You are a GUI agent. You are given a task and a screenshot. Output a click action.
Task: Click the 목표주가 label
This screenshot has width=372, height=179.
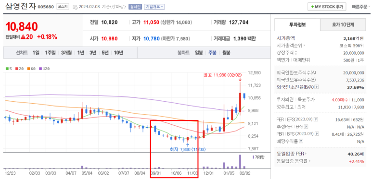click(x=306, y=100)
